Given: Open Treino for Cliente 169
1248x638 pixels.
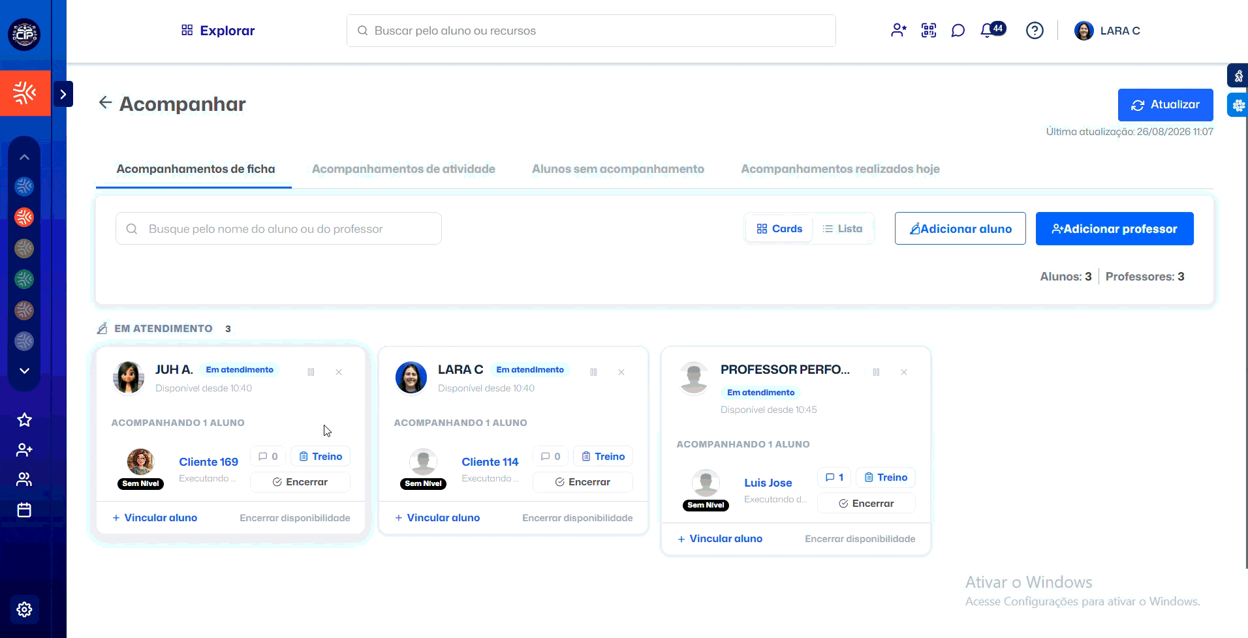Looking at the screenshot, I should pyautogui.click(x=320, y=457).
